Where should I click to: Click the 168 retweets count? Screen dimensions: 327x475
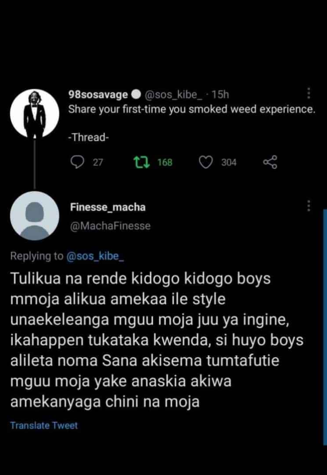pyautogui.click(x=165, y=162)
